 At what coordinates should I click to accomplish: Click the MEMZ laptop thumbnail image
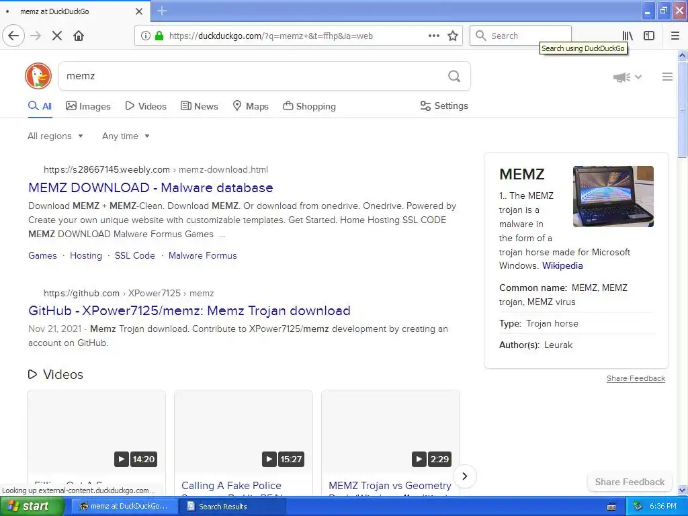[613, 196]
